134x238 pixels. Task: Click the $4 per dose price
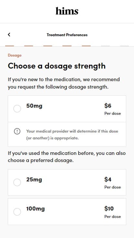pyautogui.click(x=113, y=183)
